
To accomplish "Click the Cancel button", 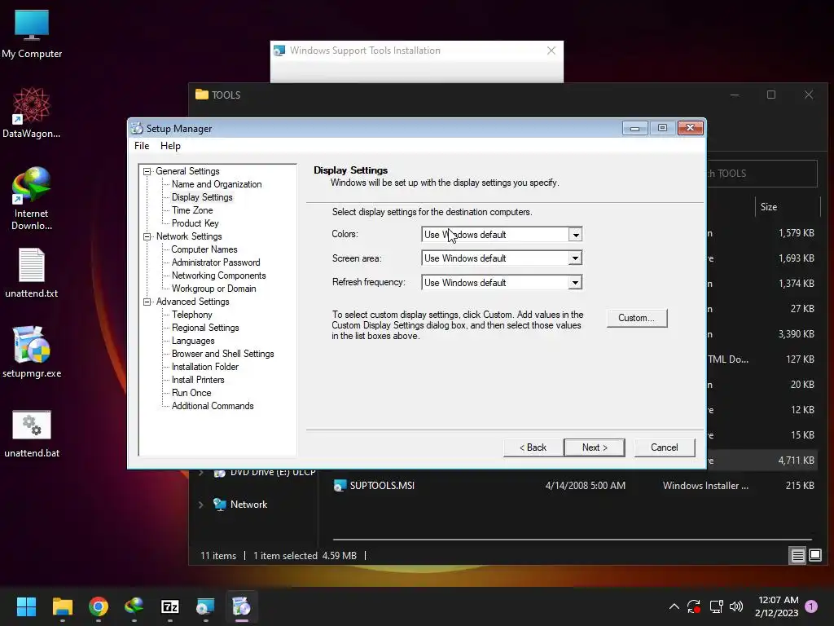I will pyautogui.click(x=665, y=447).
